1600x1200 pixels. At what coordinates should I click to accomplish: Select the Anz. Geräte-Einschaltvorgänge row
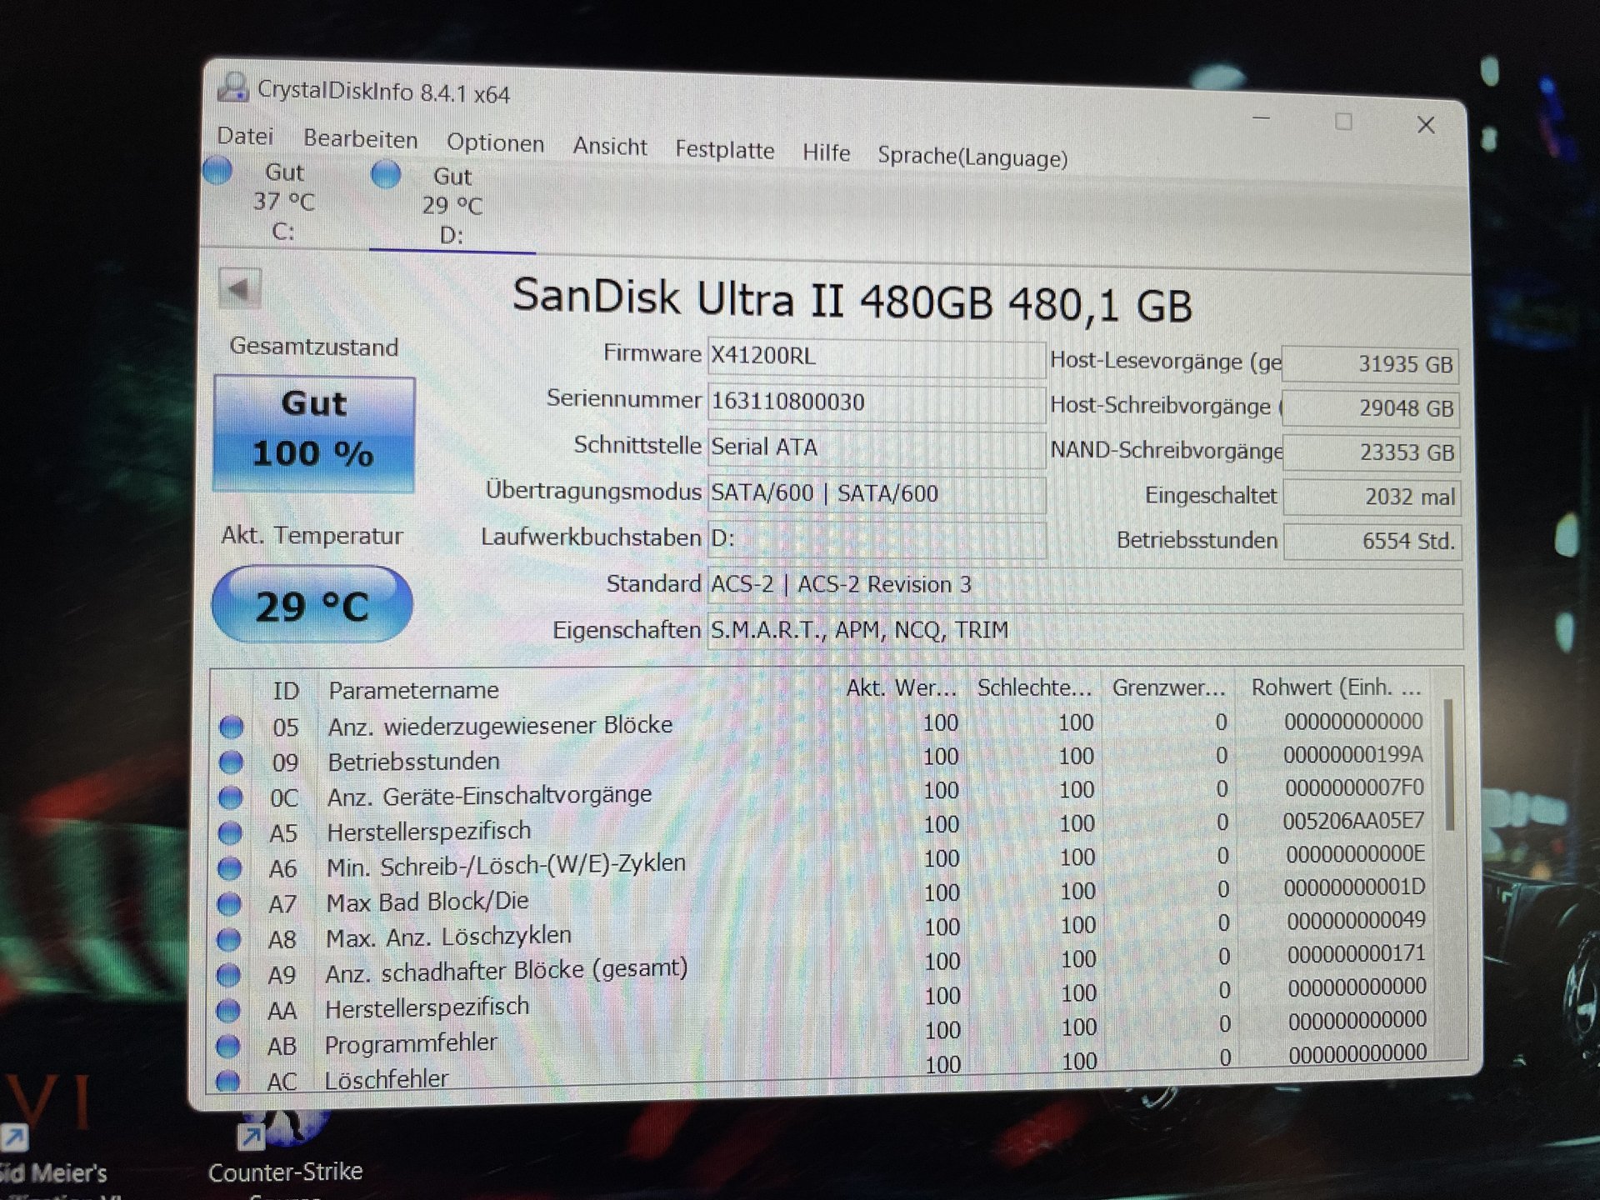[x=821, y=792]
